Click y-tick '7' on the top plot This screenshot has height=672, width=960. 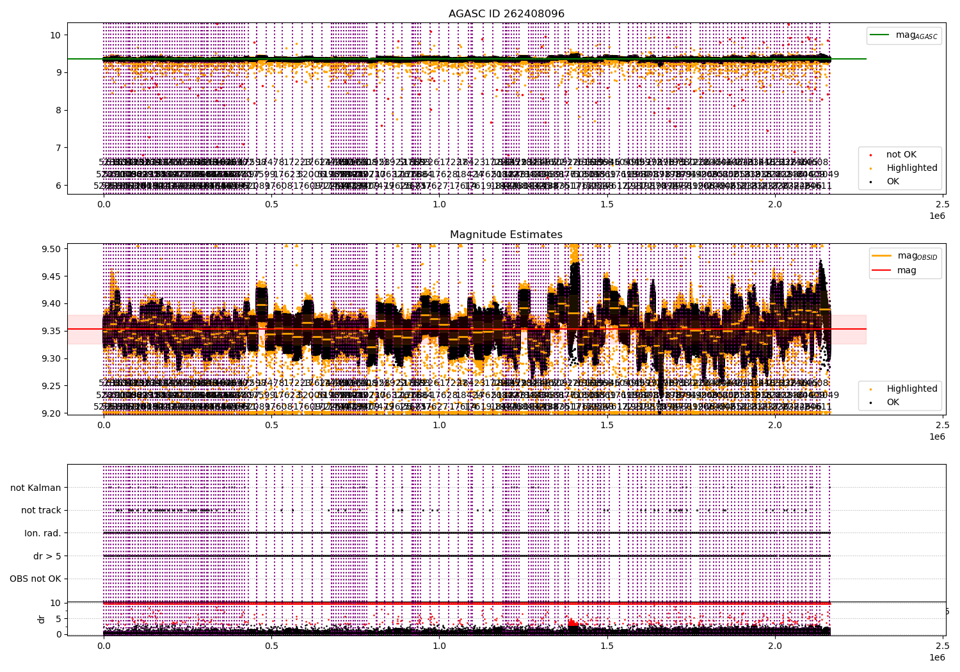tap(59, 148)
